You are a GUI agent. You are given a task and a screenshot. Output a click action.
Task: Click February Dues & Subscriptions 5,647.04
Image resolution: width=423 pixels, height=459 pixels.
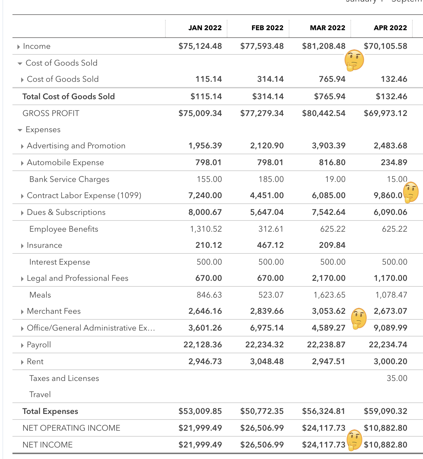coord(267,212)
